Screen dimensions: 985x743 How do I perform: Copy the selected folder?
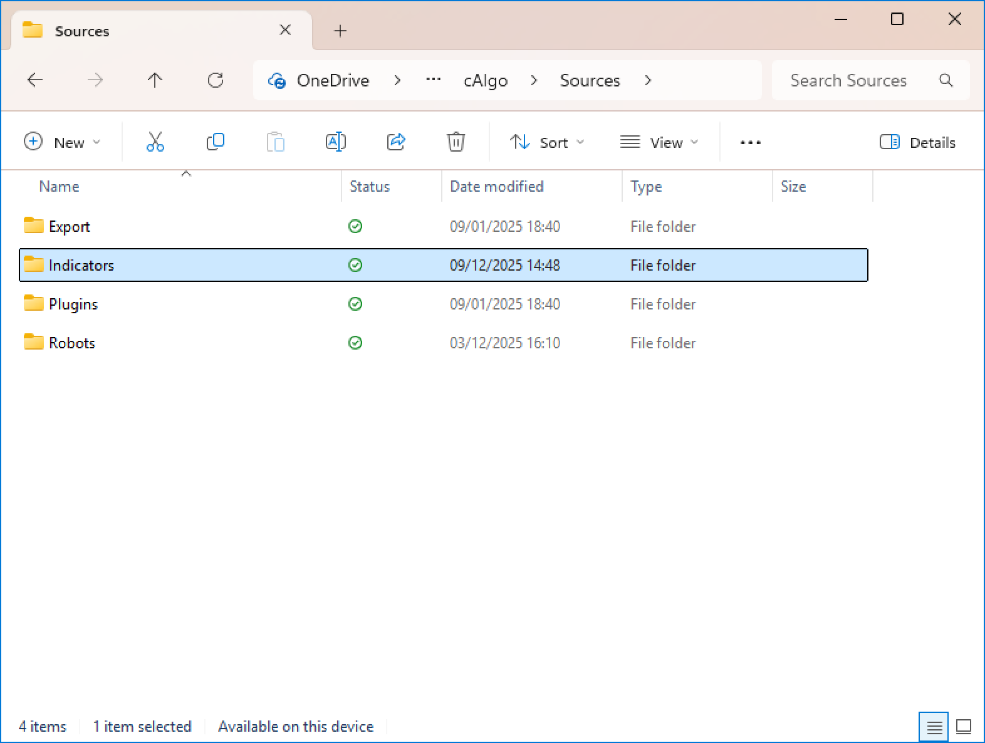tap(216, 142)
